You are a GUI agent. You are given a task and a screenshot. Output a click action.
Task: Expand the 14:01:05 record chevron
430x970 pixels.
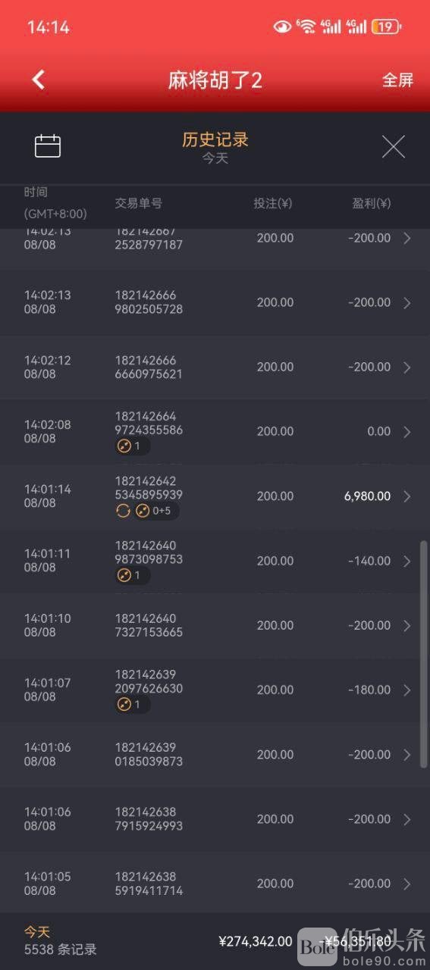click(x=407, y=884)
